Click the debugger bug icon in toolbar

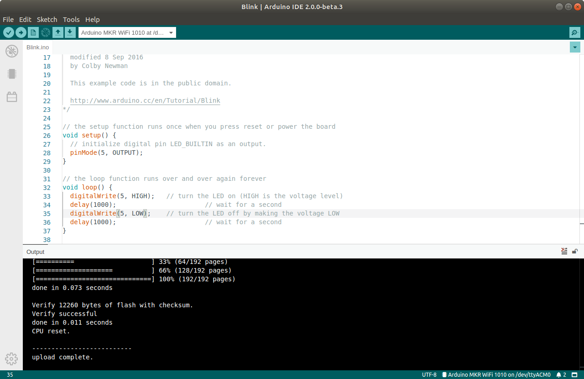click(x=45, y=32)
